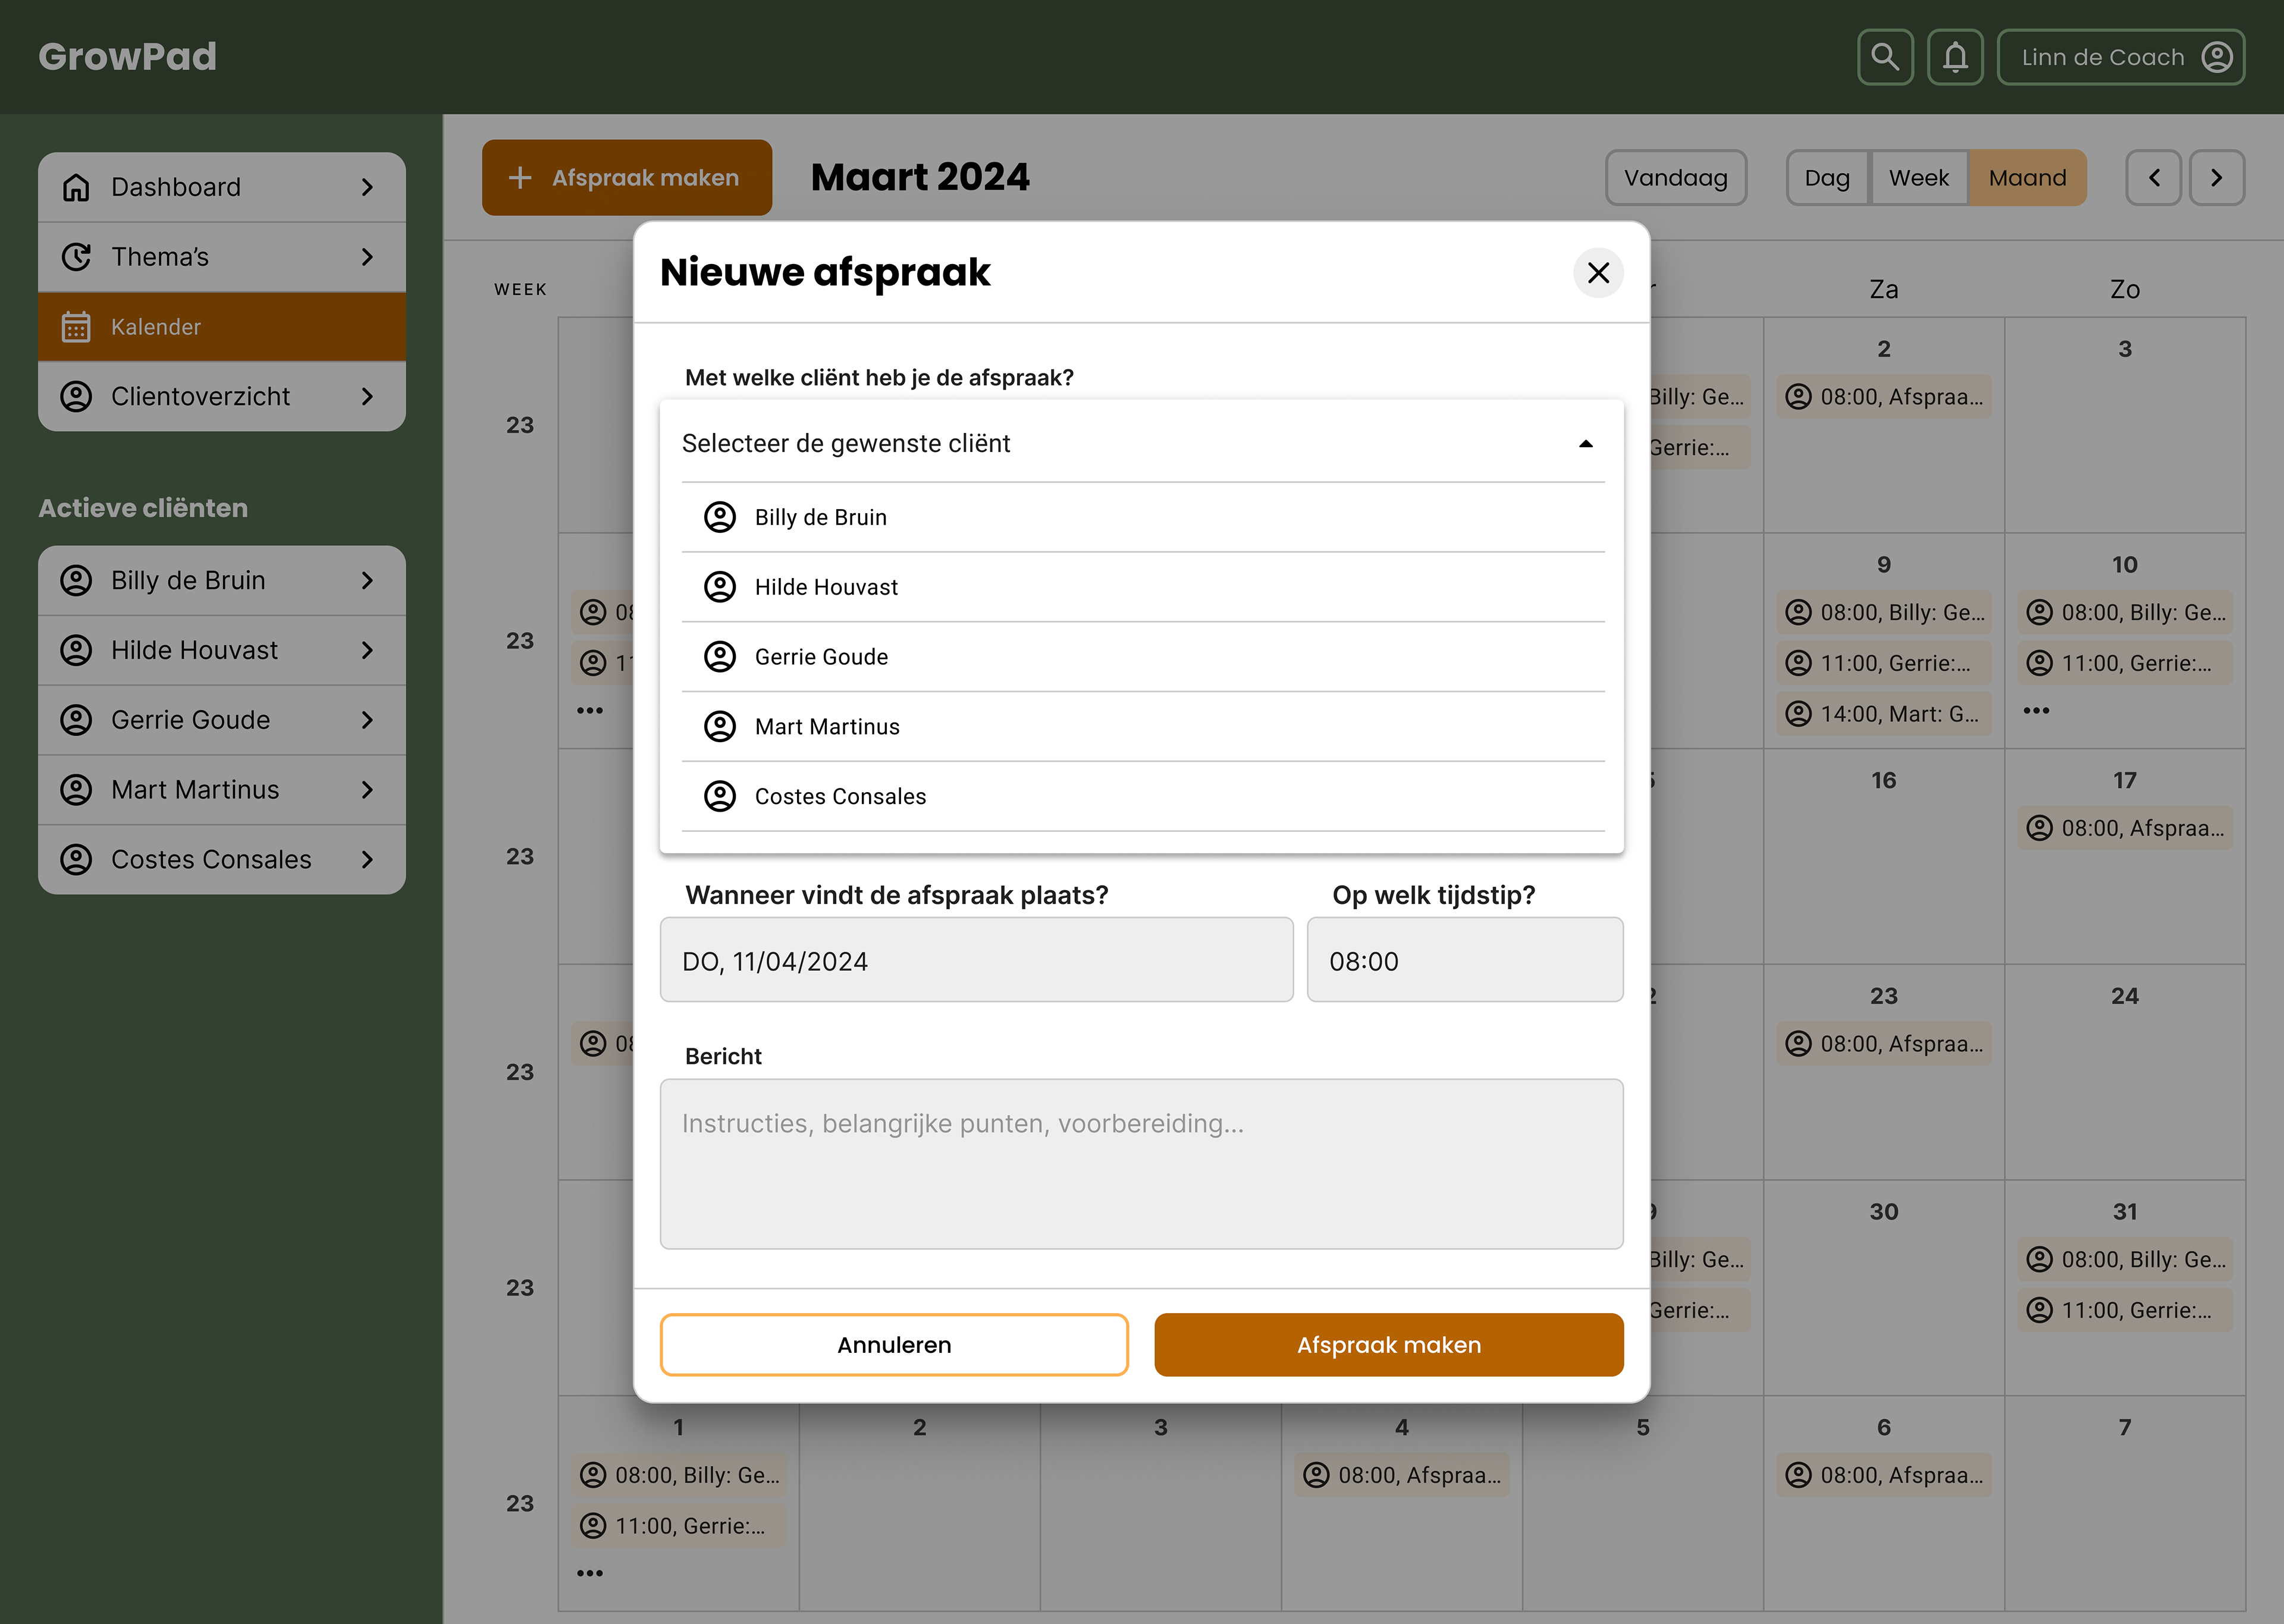This screenshot has width=2284, height=1624.
Task: Choose Billy de Bruin from dropdown list
Action: pos(1143,517)
